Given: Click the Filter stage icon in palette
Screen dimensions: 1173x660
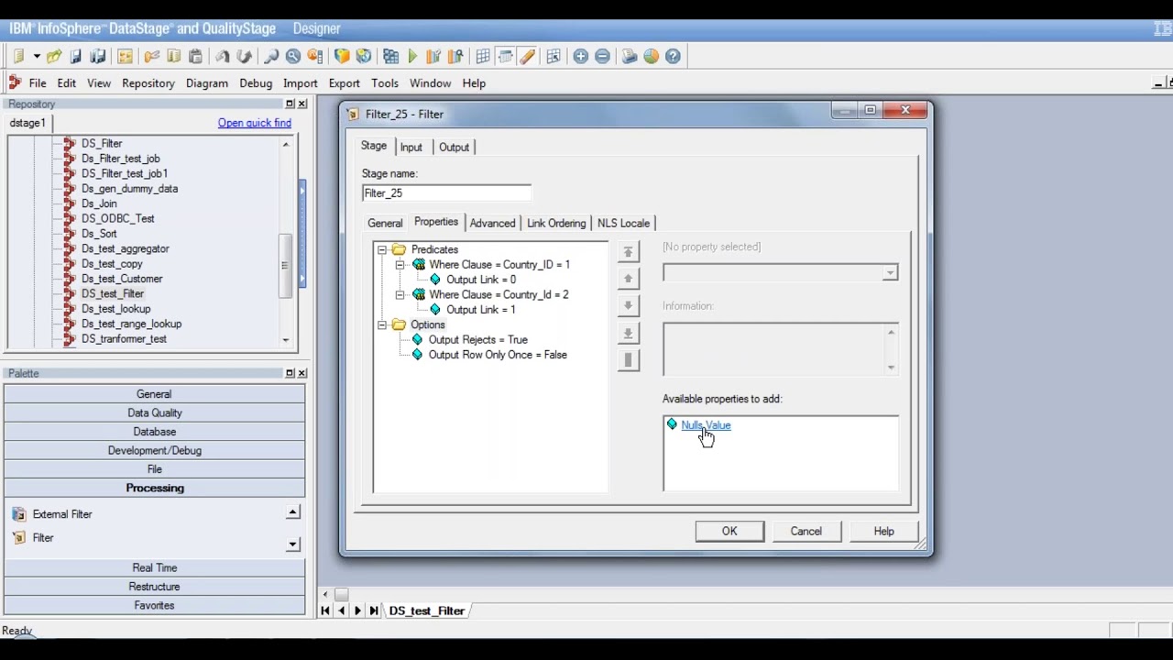Looking at the screenshot, I should click(19, 538).
